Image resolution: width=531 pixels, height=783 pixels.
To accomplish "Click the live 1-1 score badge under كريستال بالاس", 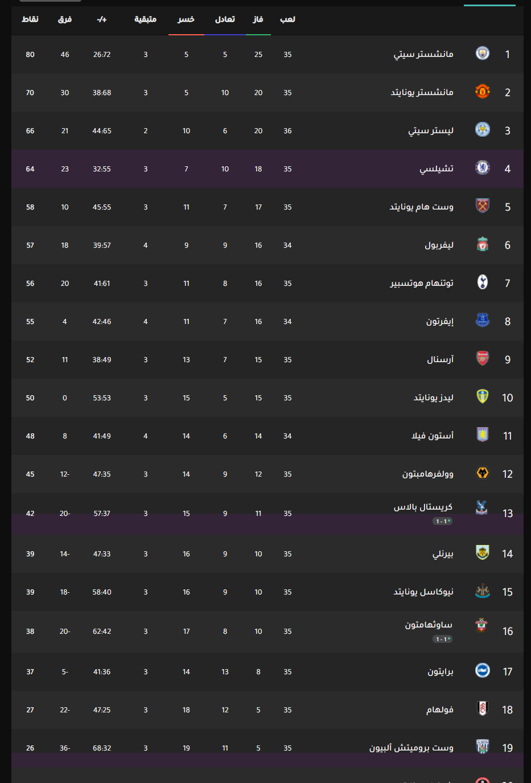I will [443, 521].
